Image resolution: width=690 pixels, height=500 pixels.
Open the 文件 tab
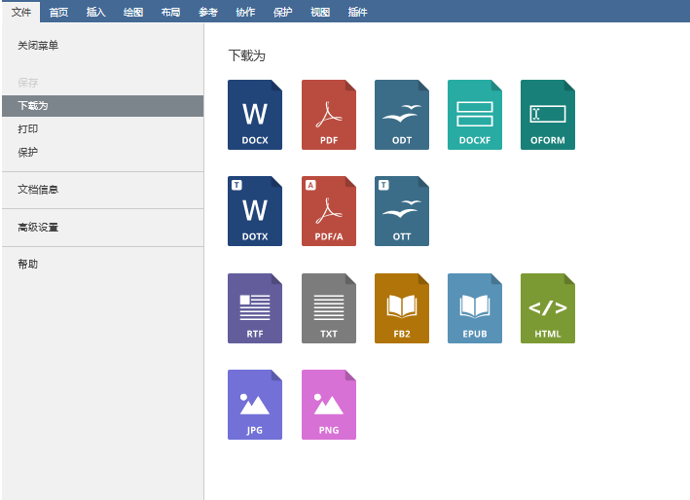point(21,12)
